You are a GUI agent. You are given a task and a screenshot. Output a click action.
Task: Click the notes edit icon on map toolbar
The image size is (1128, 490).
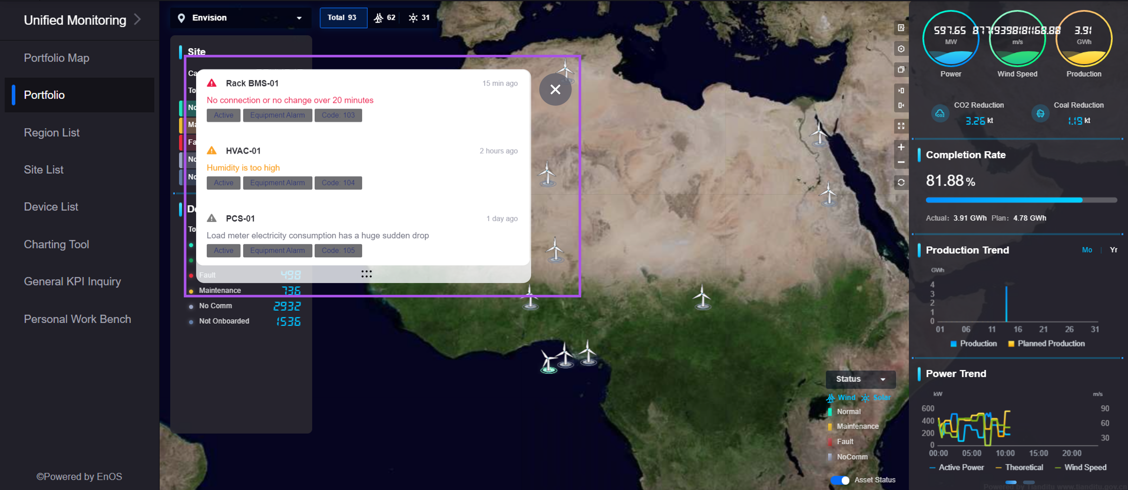tap(901, 28)
